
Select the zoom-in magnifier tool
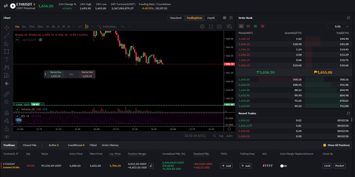click(7, 102)
